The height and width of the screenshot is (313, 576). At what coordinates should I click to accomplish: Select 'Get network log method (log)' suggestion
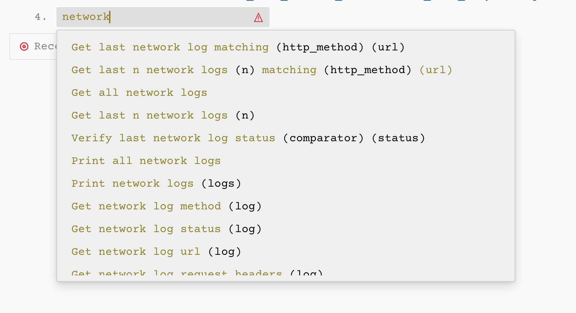click(286, 206)
